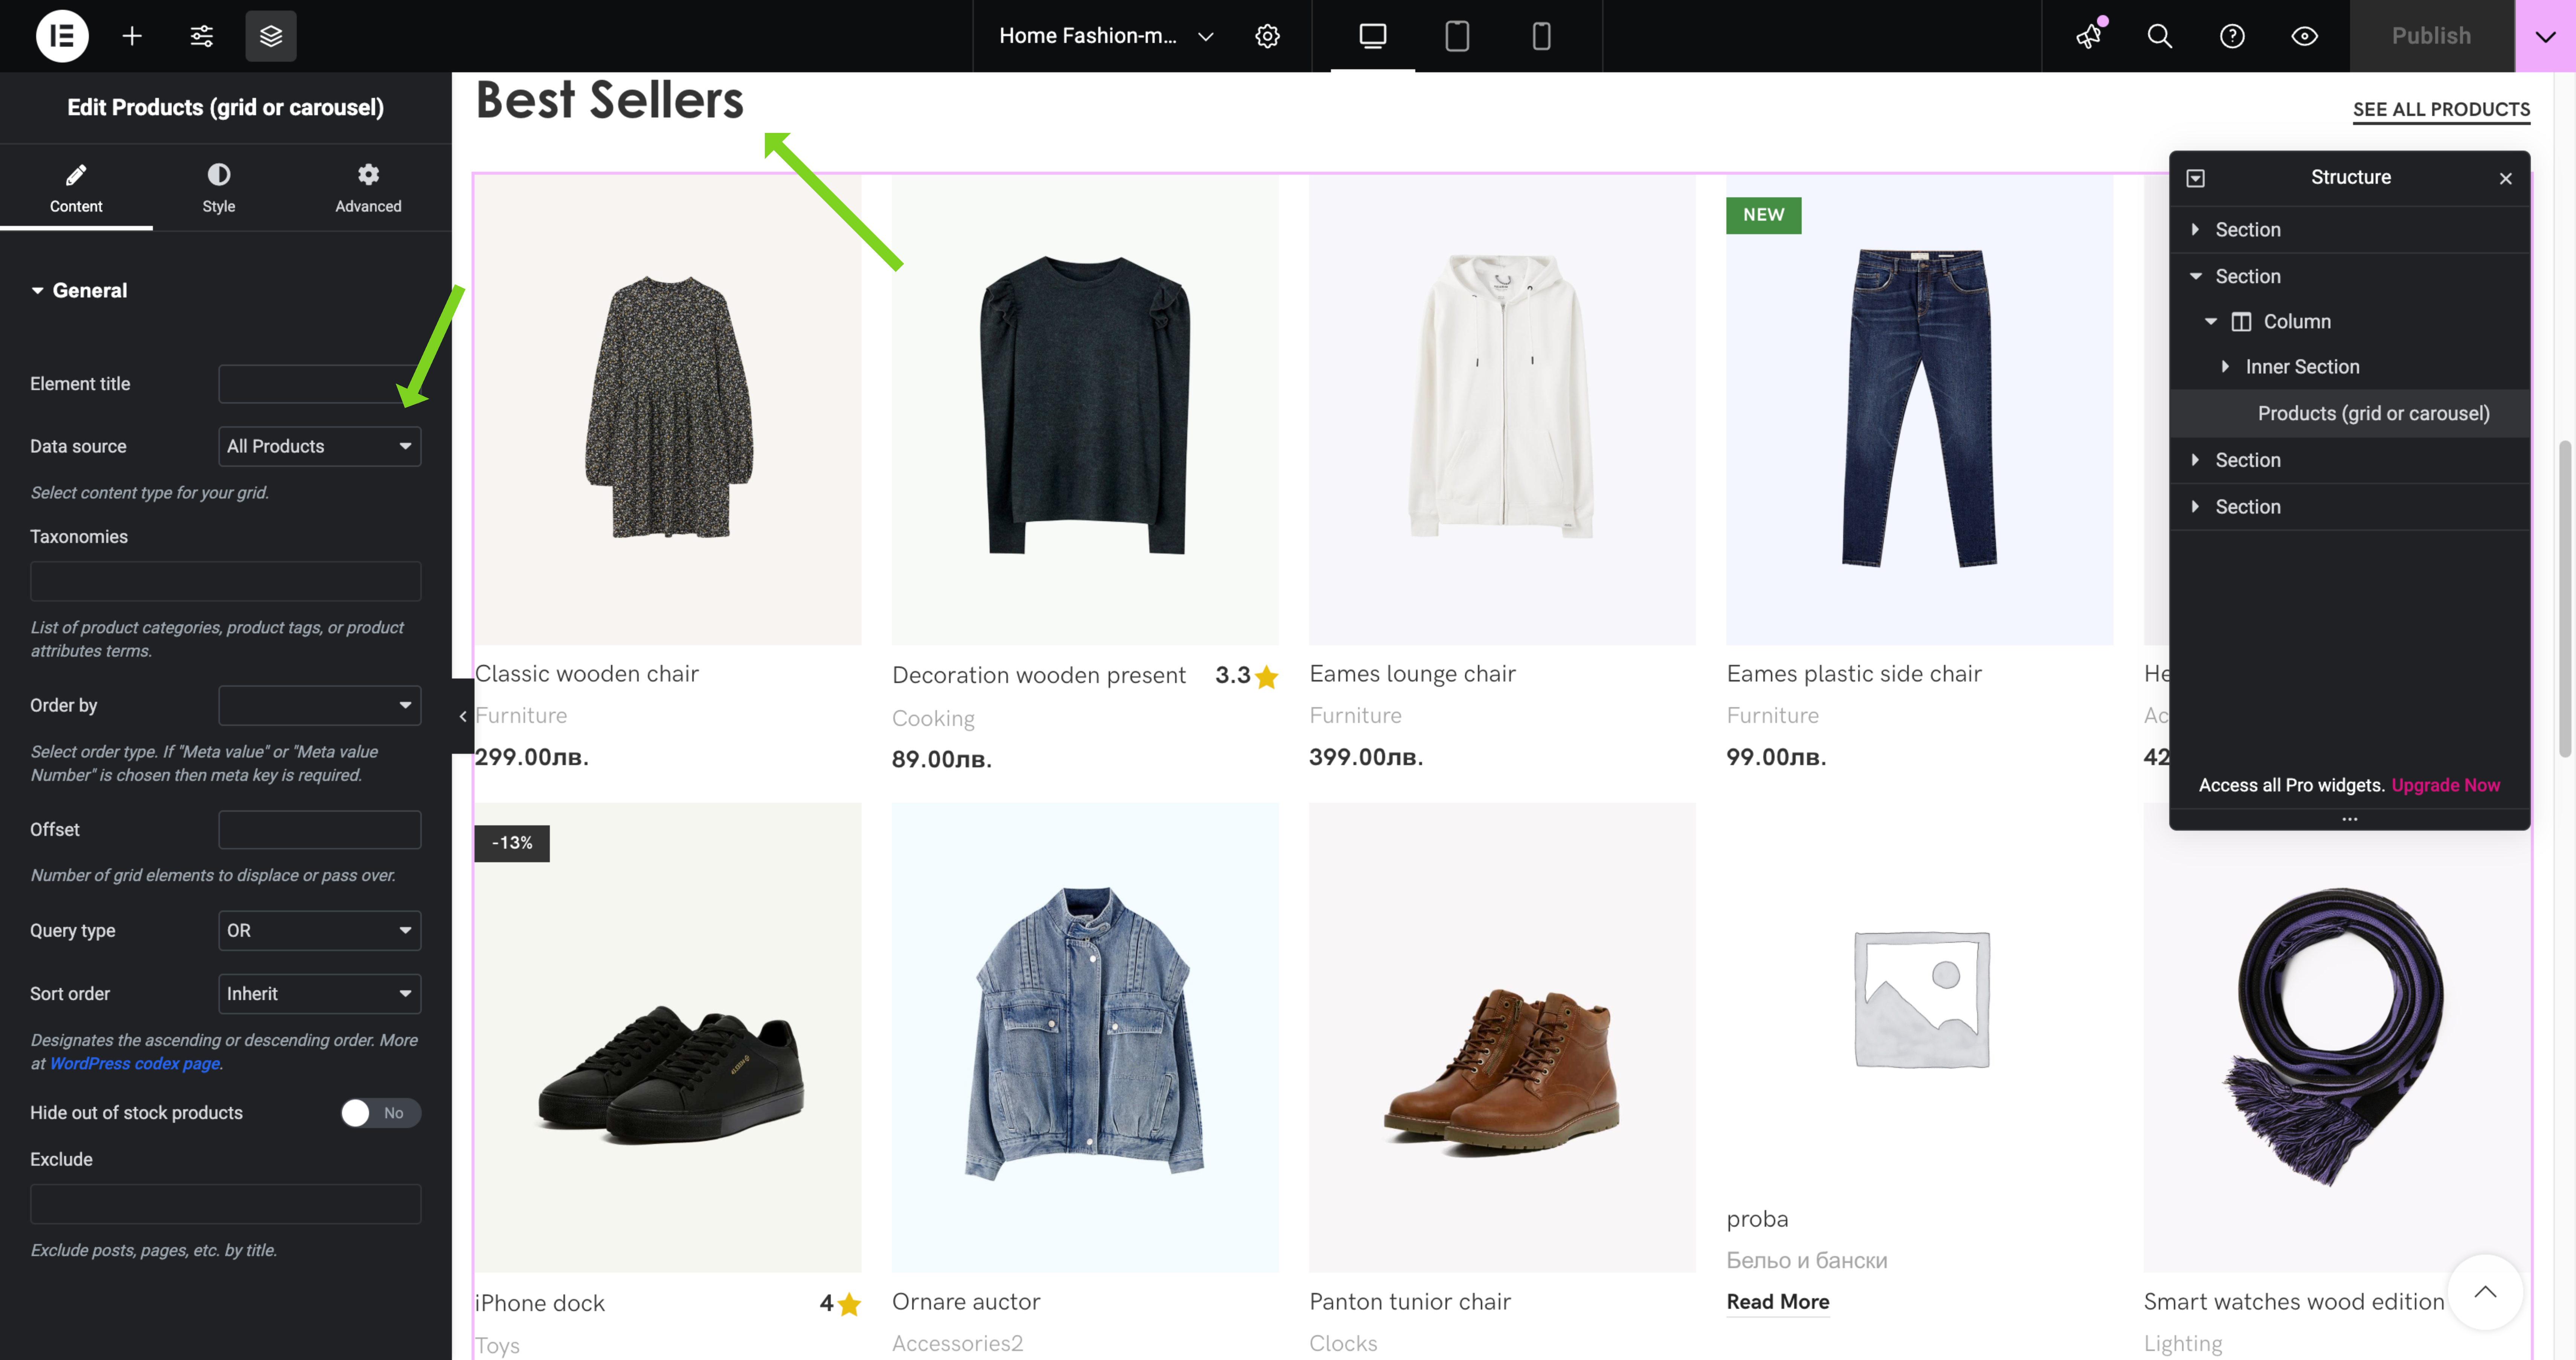Preview changes with the eye icon
The image size is (2576, 1360).
[x=2304, y=36]
